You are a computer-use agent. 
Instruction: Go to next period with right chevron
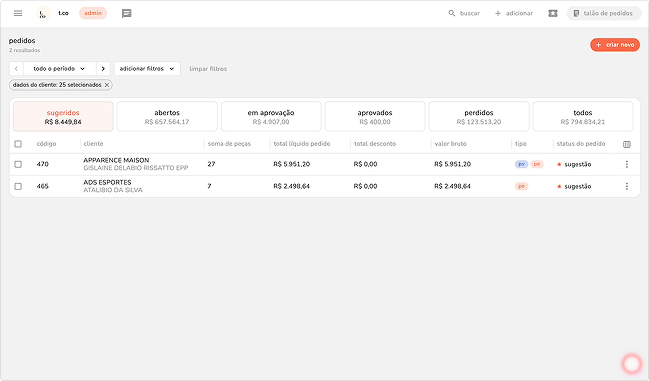click(103, 69)
